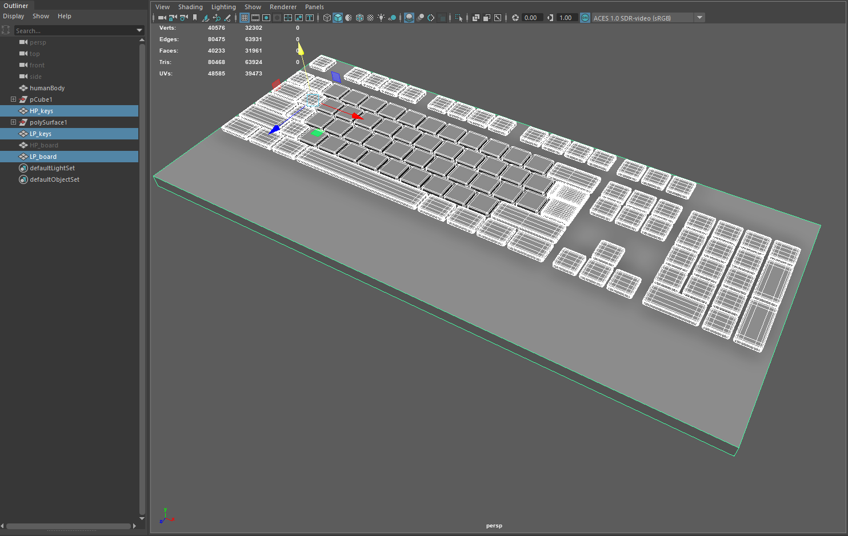Toggle the resolution gate icon
The image size is (848, 536).
267,18
